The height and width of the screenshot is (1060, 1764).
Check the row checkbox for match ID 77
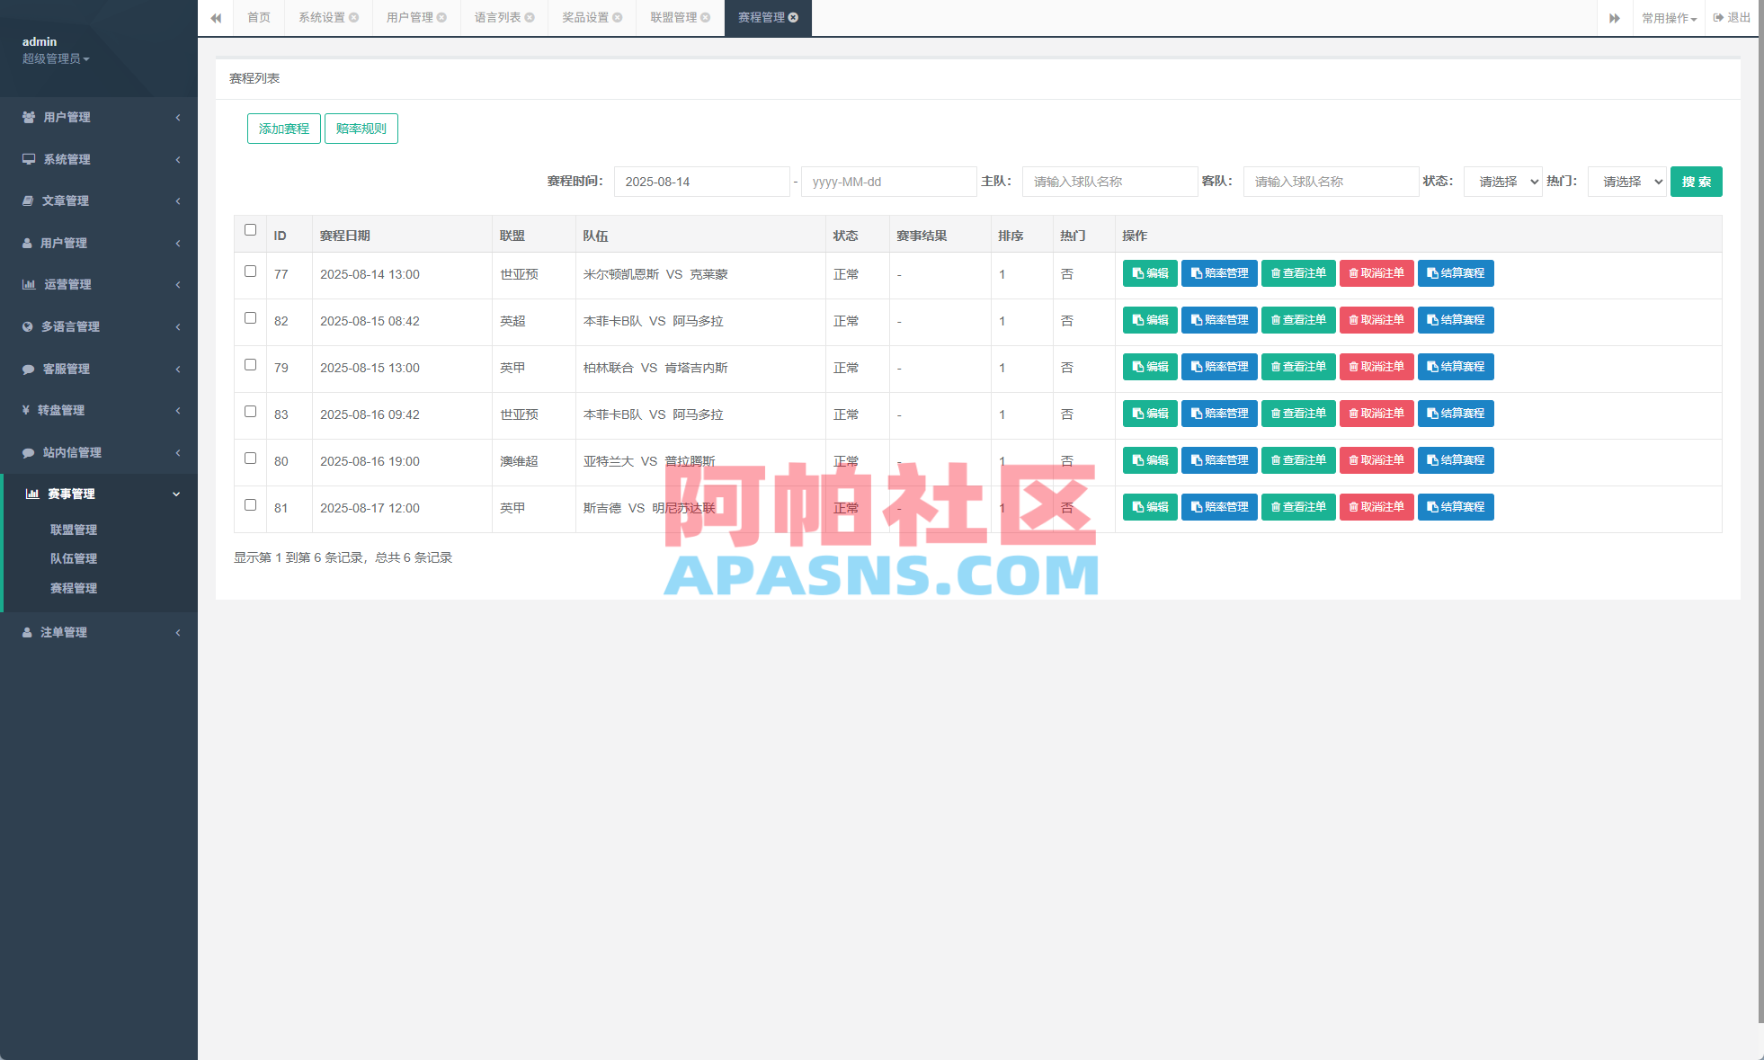coord(250,272)
